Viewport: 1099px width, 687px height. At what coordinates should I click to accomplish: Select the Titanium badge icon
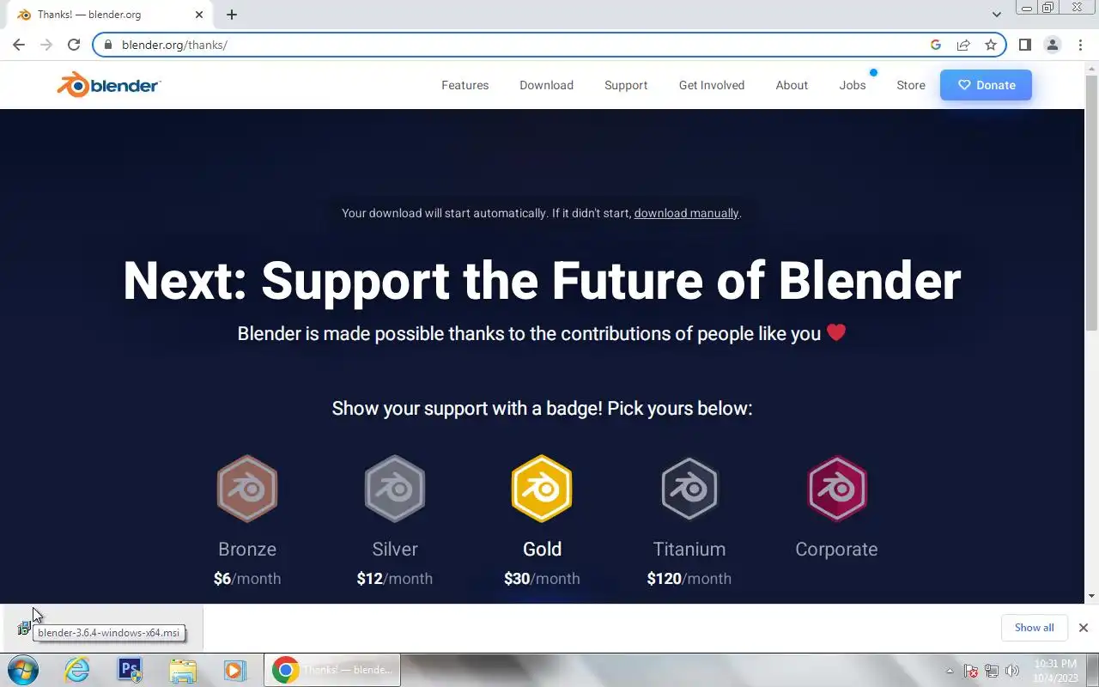click(x=689, y=489)
